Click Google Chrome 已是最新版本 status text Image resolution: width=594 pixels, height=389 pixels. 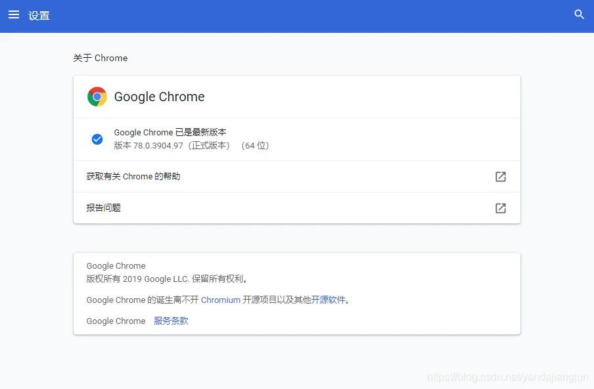coord(170,132)
